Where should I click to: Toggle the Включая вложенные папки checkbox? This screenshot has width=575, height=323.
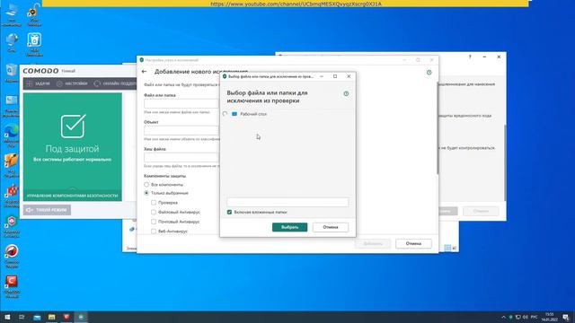pyautogui.click(x=230, y=212)
